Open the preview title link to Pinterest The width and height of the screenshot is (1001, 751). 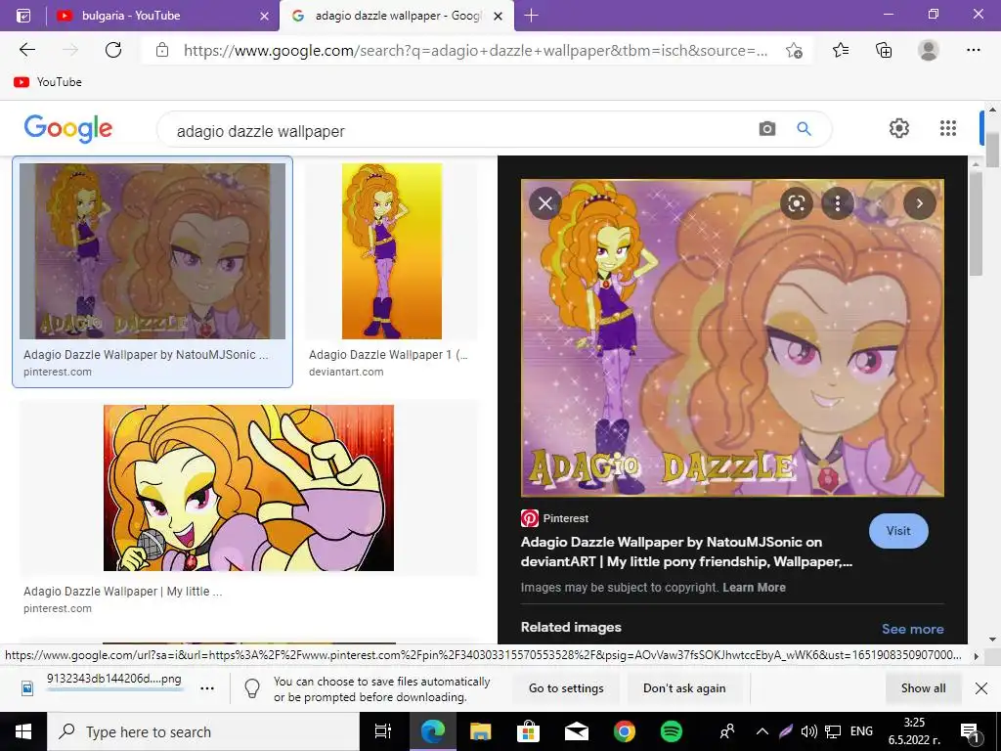tap(686, 552)
